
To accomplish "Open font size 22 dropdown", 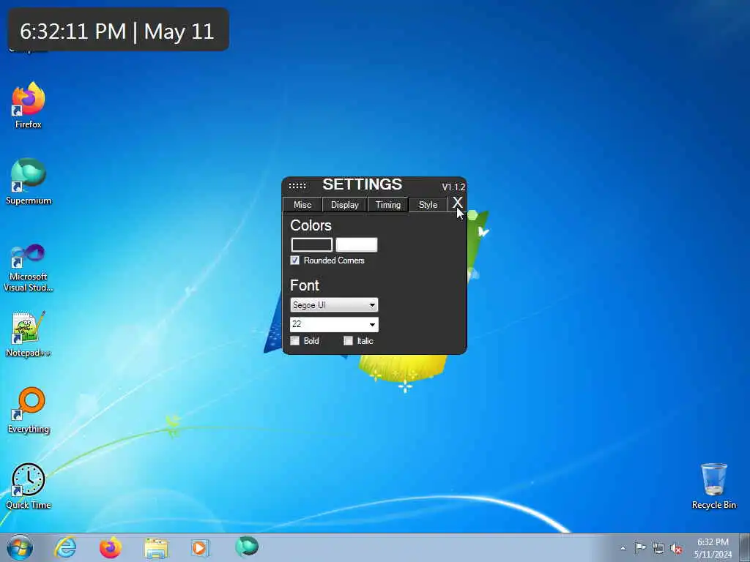I will [x=334, y=324].
